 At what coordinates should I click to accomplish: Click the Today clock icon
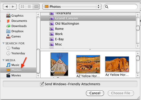click(8, 48)
